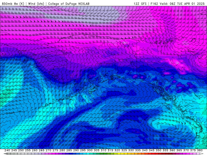This screenshot has height=155, width=207.
Task: Click the 'Wind (kts)' header label
Action: click(x=36, y=4)
